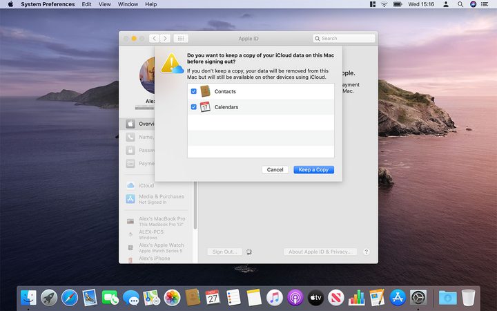
Task: Open Numbers from the Dock
Action: (357, 298)
